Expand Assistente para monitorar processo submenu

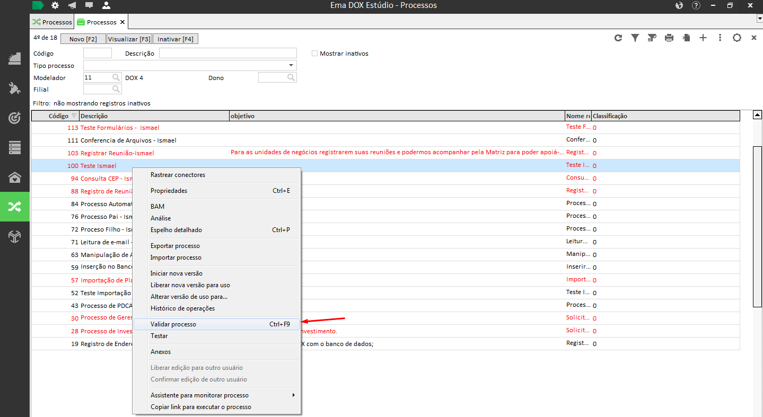pyautogui.click(x=217, y=395)
